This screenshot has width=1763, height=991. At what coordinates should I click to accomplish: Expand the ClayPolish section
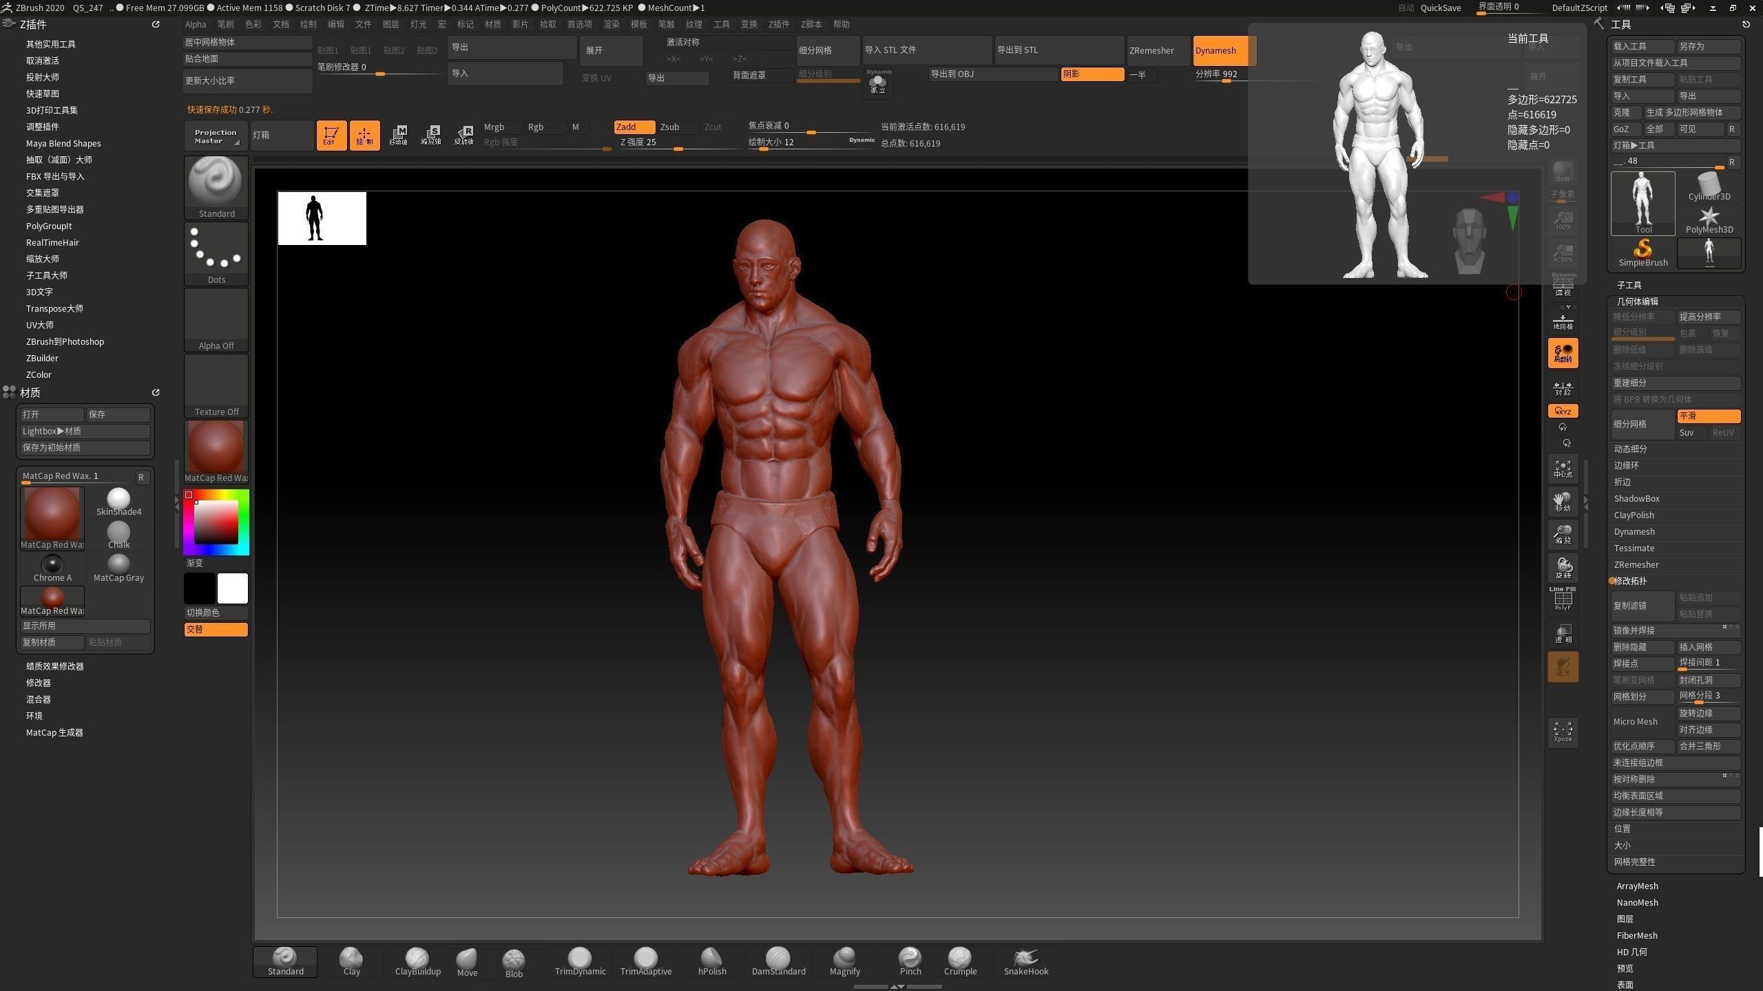1634,515
